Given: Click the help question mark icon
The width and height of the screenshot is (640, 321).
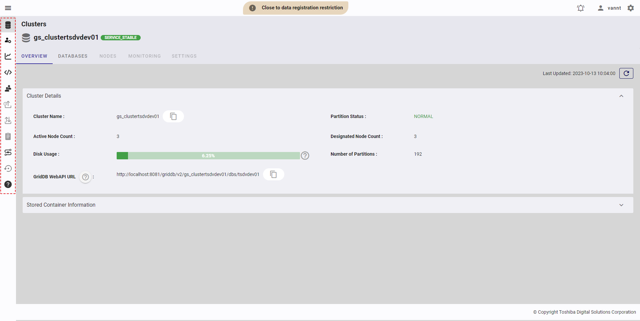Looking at the screenshot, I should [8, 184].
